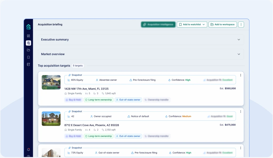273x158 pixels.
Task: Click 65% Equity in Miami snapshot
Action: (x=75, y=80)
